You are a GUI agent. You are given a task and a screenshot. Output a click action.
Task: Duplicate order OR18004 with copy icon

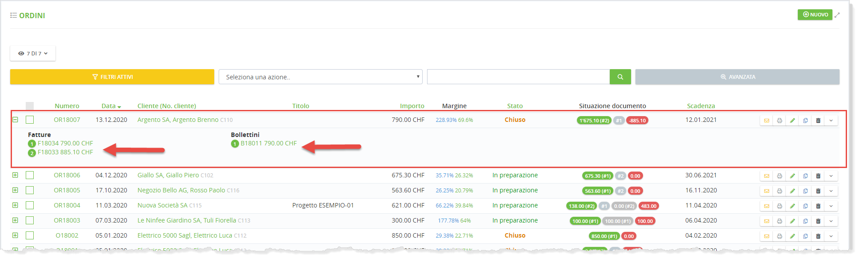click(x=805, y=206)
